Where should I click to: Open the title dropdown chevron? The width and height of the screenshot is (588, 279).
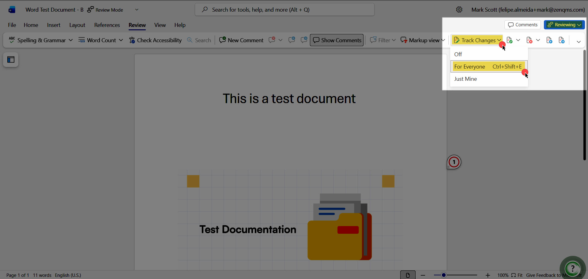(x=137, y=10)
